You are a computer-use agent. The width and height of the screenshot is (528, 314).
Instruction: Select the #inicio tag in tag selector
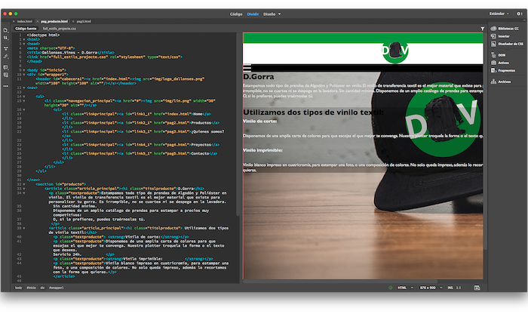32,288
